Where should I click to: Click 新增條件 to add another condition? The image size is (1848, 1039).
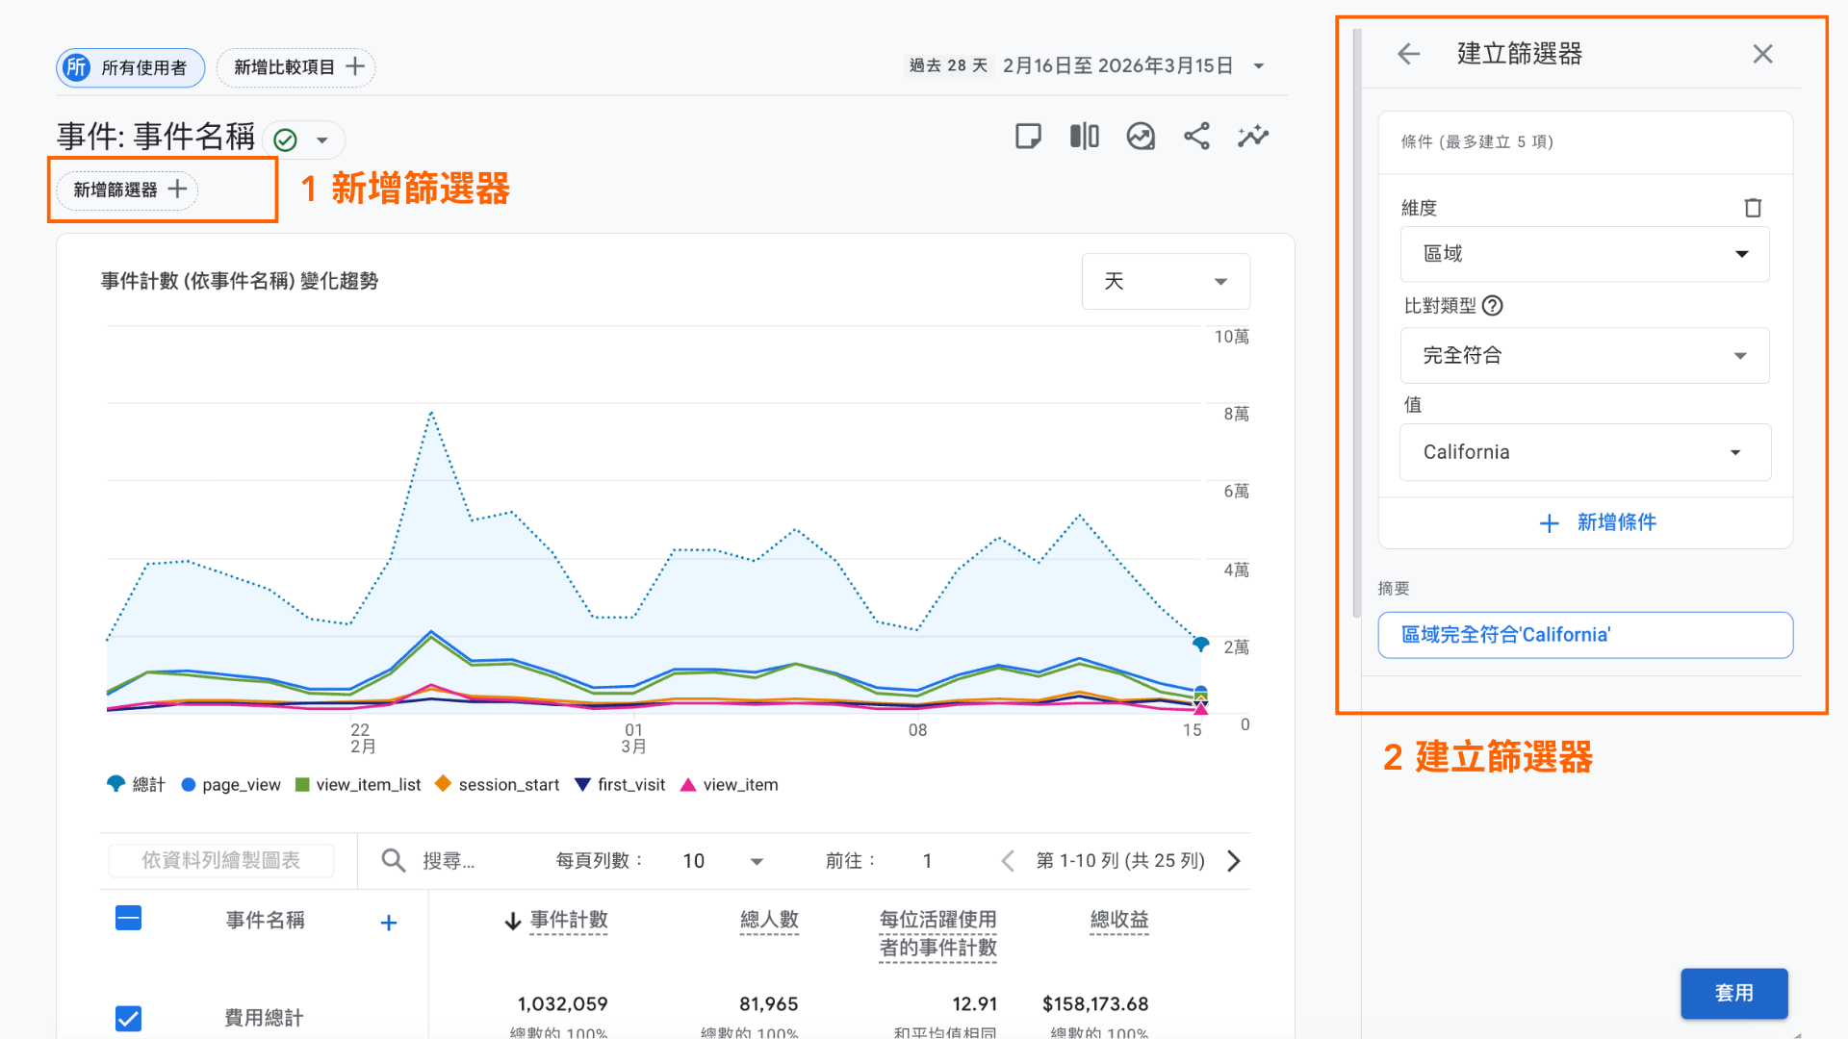point(1599,522)
